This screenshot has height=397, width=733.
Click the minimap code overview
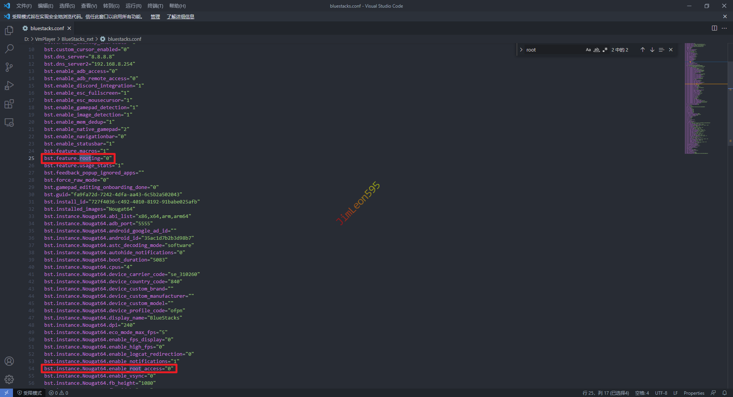pyautogui.click(x=697, y=99)
